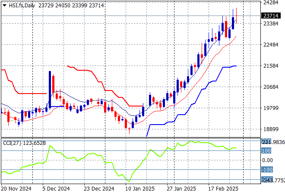The height and width of the screenshot is (194, 285).
Task: Select the HSI.fs,Daily chart title
Action: point(22,4)
